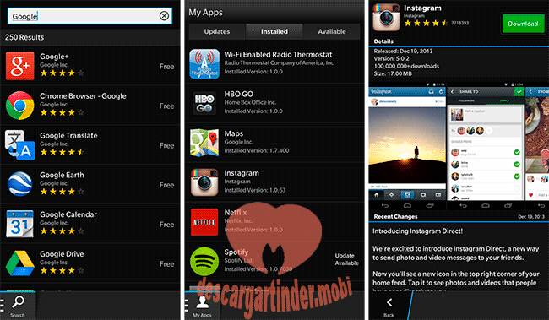Click the Google Earth title text
This screenshot has width=549, height=320.
click(x=62, y=175)
